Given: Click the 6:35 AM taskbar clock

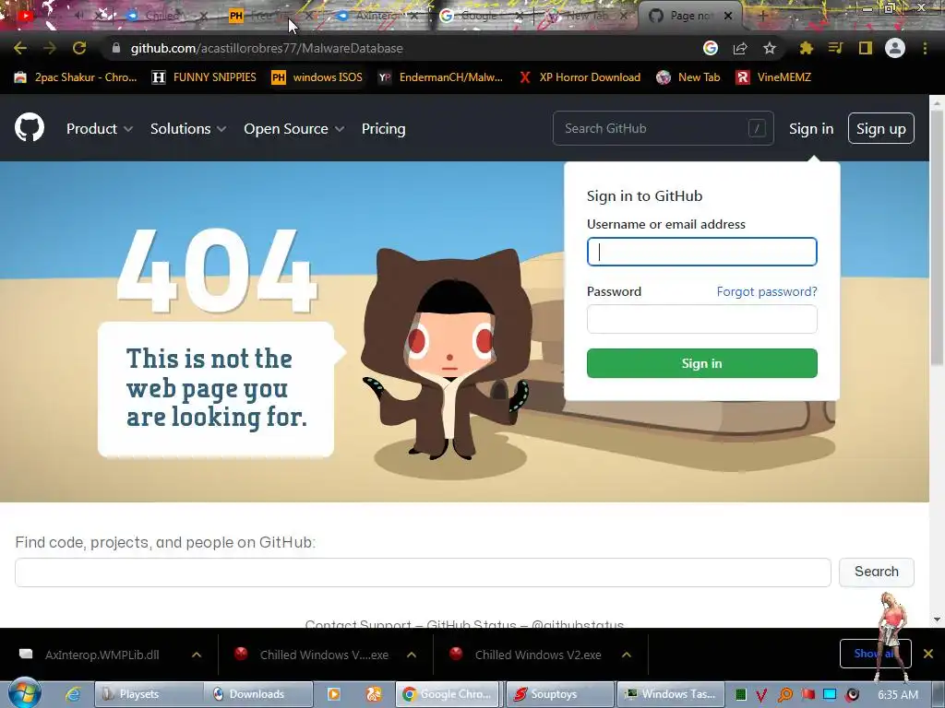Looking at the screenshot, I should (x=898, y=695).
